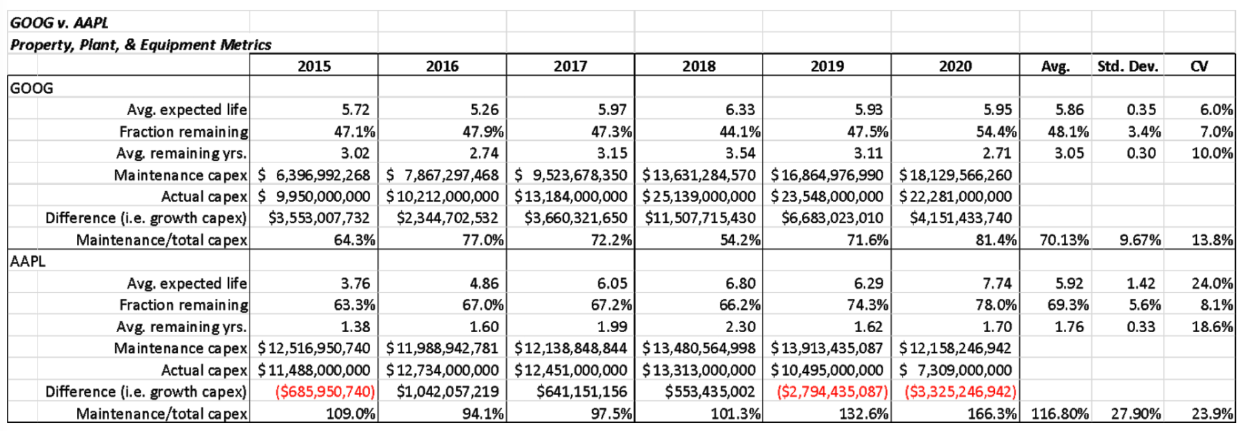The image size is (1243, 431).
Task: Select the 'Avg.' column header
Action: click(x=1055, y=66)
